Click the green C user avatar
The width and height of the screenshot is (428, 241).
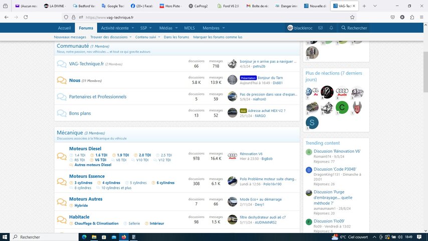pyautogui.click(x=342, y=107)
